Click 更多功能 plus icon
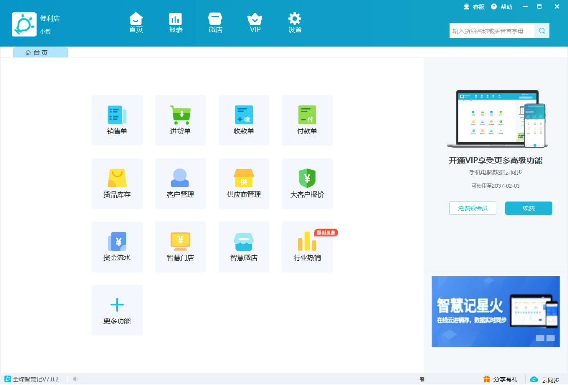The image size is (568, 385). point(117,305)
